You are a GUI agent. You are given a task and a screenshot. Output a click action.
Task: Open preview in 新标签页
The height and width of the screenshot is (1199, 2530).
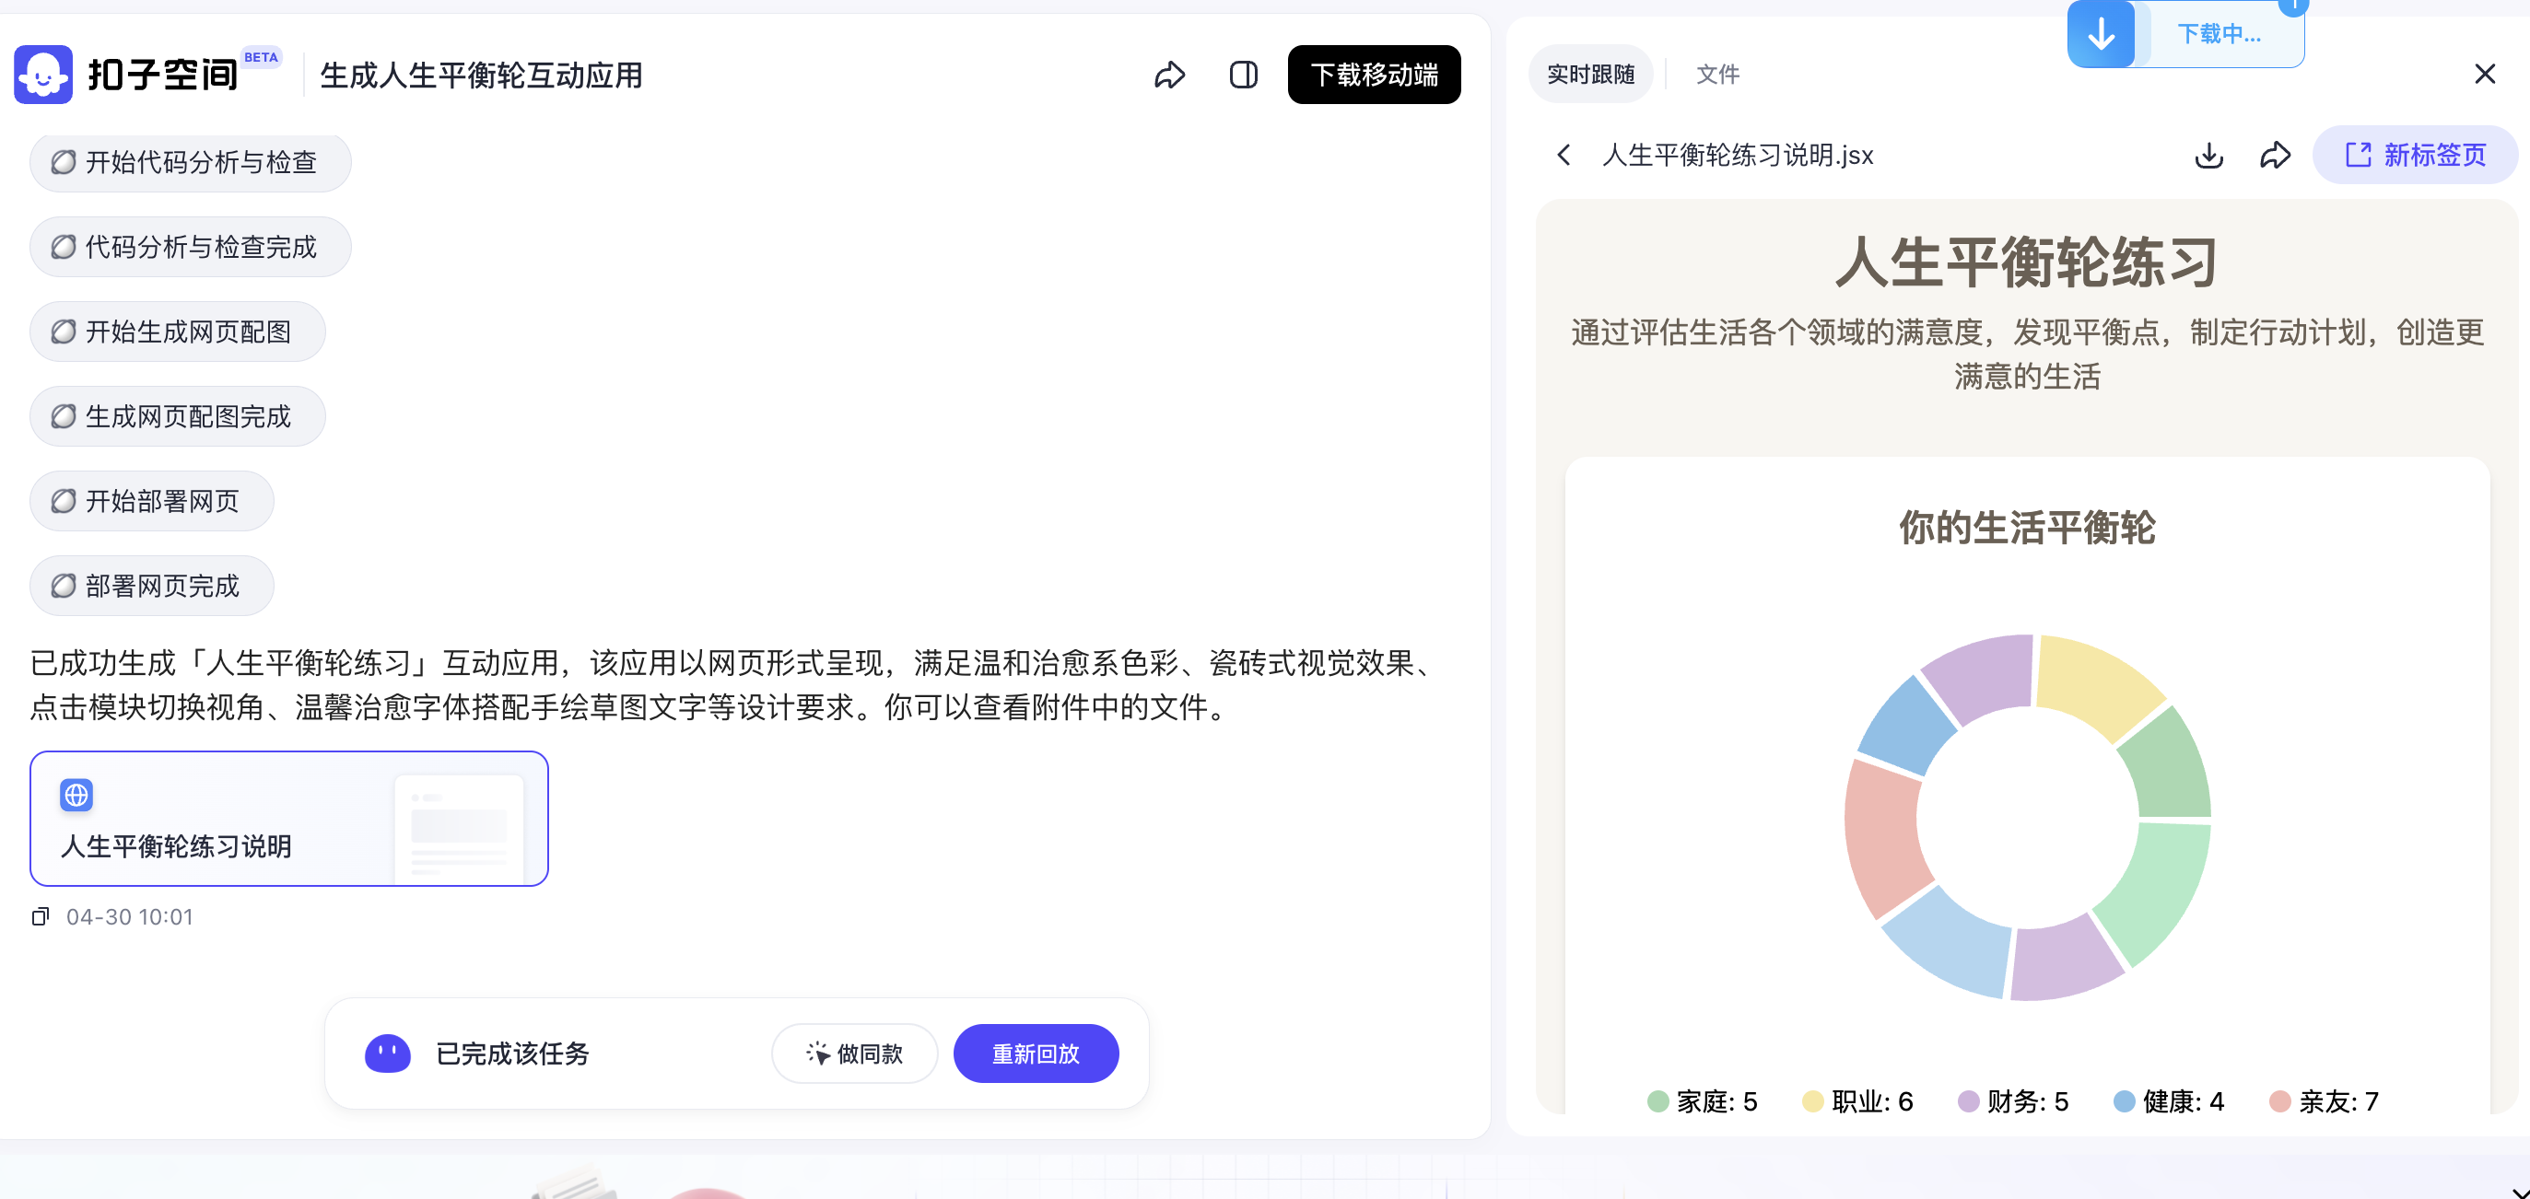coord(2415,155)
